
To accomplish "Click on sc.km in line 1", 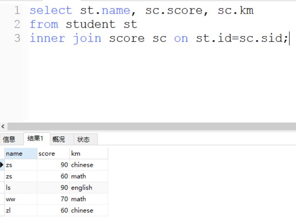I will coord(236,10).
